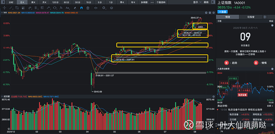Open drawing settings gear in toolbar
The width and height of the screenshot is (275, 134).
tap(104, 8)
